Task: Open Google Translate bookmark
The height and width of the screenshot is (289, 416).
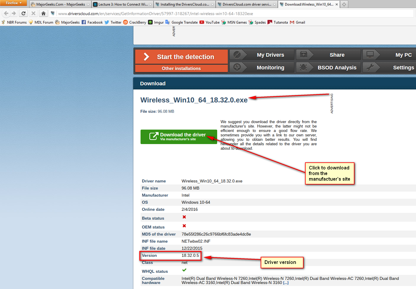Action: [182, 22]
